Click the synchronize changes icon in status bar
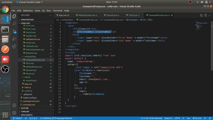Viewport: 213px width, 120px height. pyautogui.click(x=26, y=118)
